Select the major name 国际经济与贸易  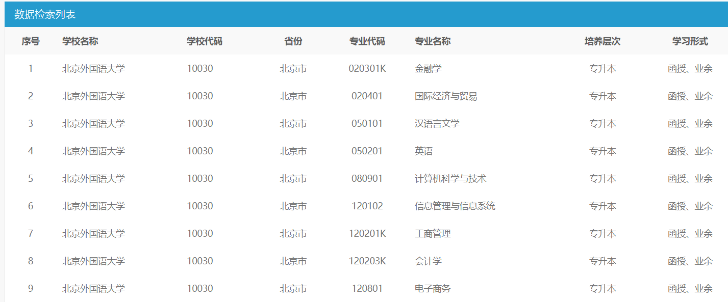pos(446,96)
